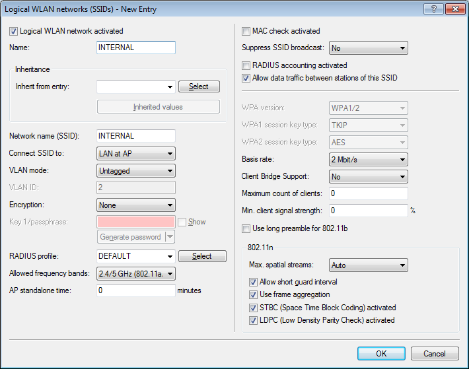Screen dimensions: 469x369
Task: Uncheck Logical WLAN network activated
Action: [14, 31]
